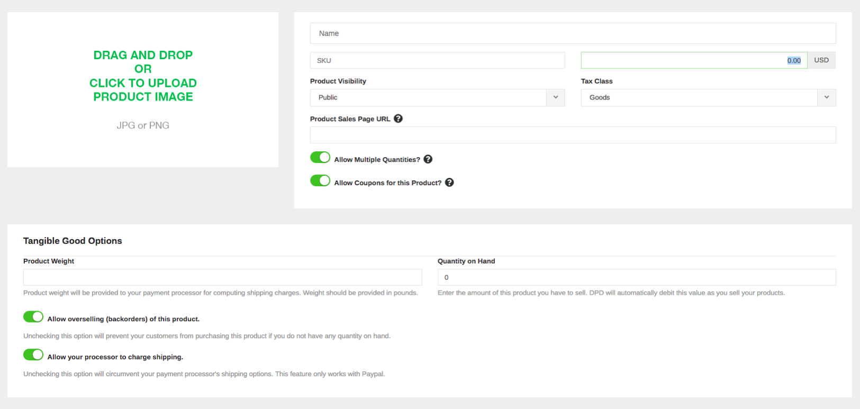The width and height of the screenshot is (860, 409).
Task: Click the product image upload area
Action: [x=143, y=90]
